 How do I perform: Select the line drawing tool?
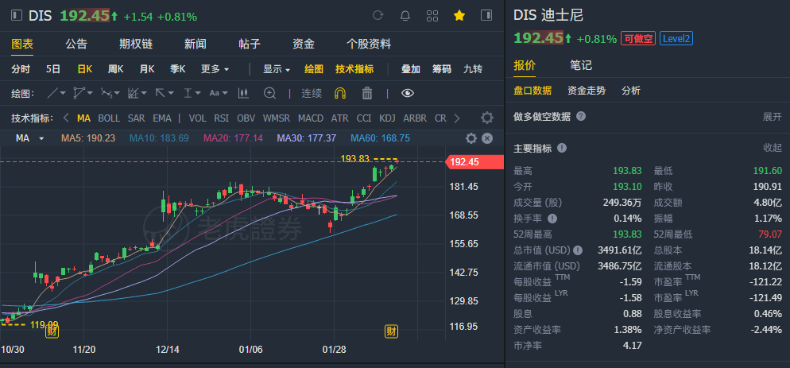click(x=53, y=93)
